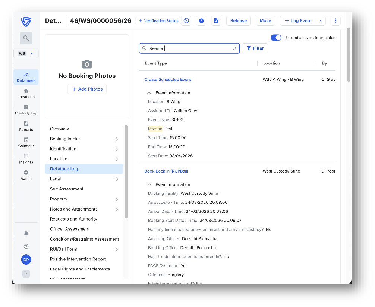Expand the Location chevron

pos(117,159)
